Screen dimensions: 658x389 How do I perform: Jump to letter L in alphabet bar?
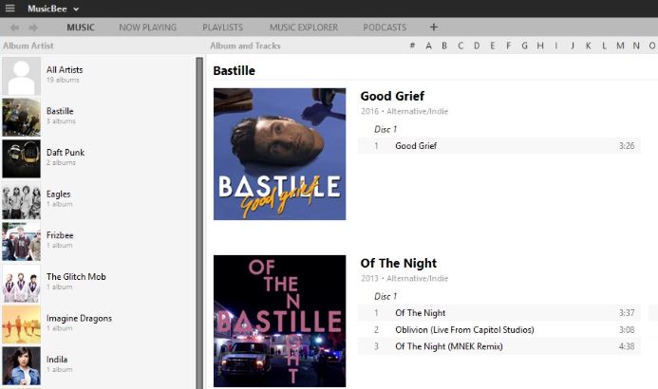click(x=604, y=46)
